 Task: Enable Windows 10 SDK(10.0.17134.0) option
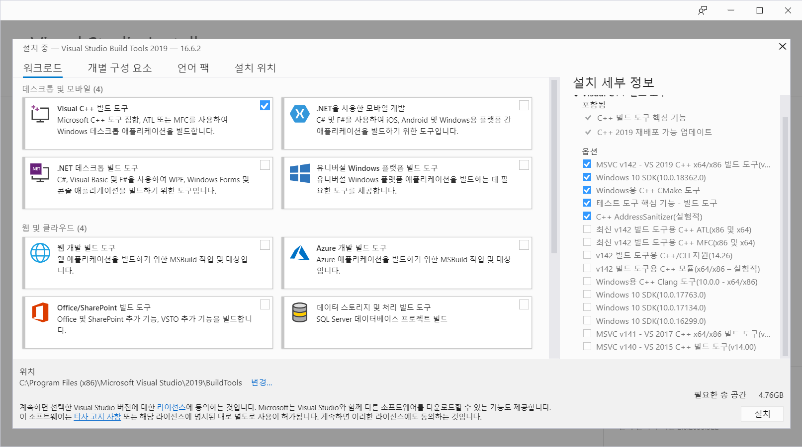(587, 307)
